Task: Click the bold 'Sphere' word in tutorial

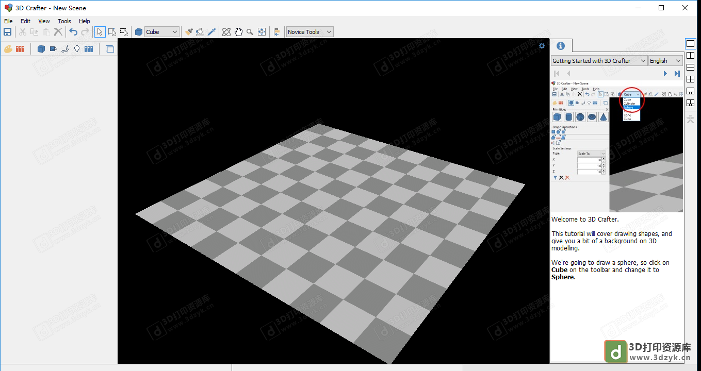Action: (x=562, y=277)
